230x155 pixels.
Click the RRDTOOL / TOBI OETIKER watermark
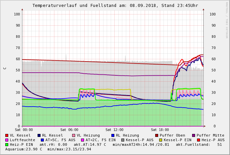tap(227, 20)
